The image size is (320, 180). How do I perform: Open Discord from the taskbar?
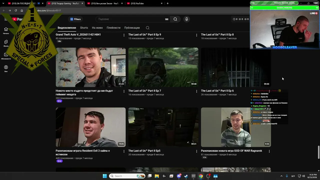point(179,176)
